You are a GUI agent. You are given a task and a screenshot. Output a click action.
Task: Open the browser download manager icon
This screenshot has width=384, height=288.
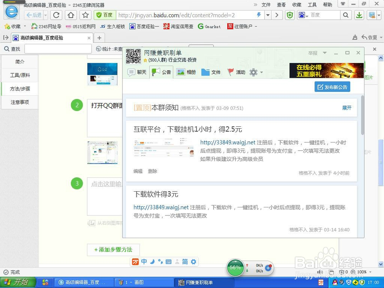[359, 15]
